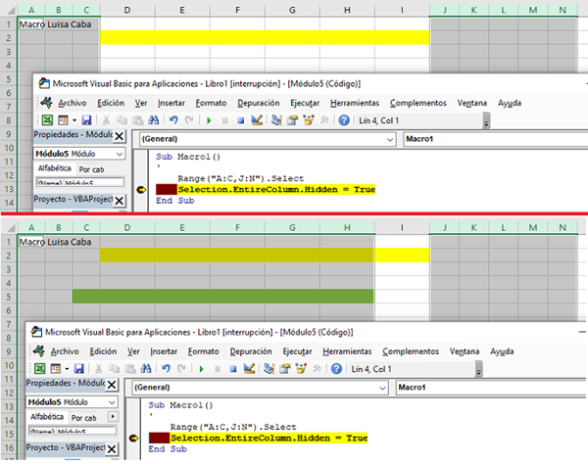Click cell A1 Macro Luisa Caba in upper spreadsheet
Viewport: 588px width, 464px height.
click(31, 24)
